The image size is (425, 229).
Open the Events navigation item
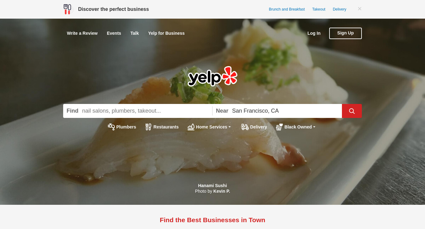click(114, 33)
